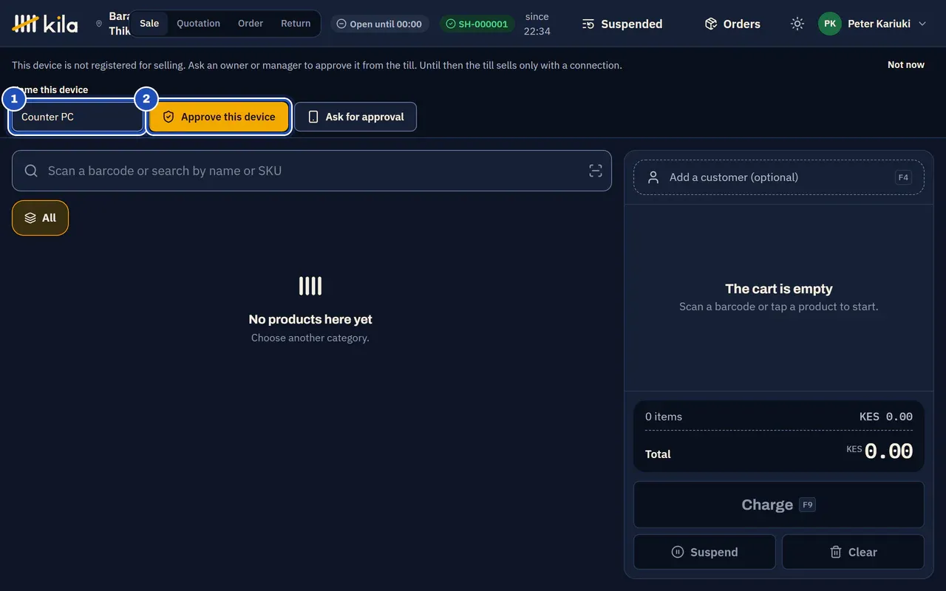The width and height of the screenshot is (946, 591).
Task: Click the Open until 00:00 status badge
Action: point(379,24)
